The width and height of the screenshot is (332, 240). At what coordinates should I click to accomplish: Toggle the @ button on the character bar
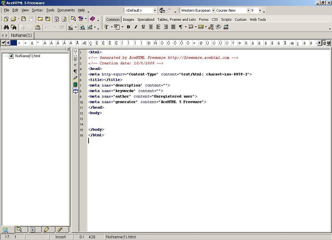click(325, 43)
